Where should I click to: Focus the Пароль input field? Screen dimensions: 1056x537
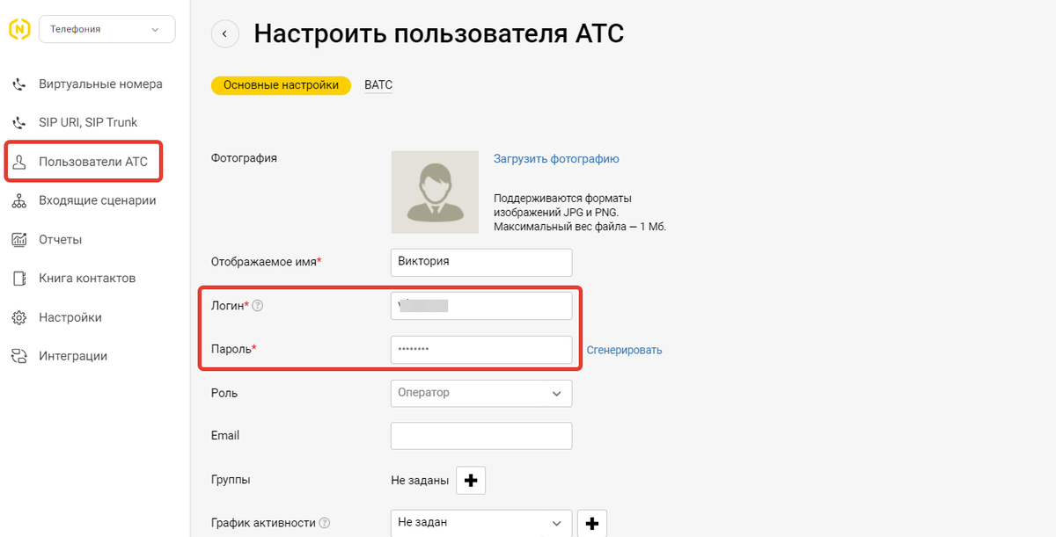481,349
